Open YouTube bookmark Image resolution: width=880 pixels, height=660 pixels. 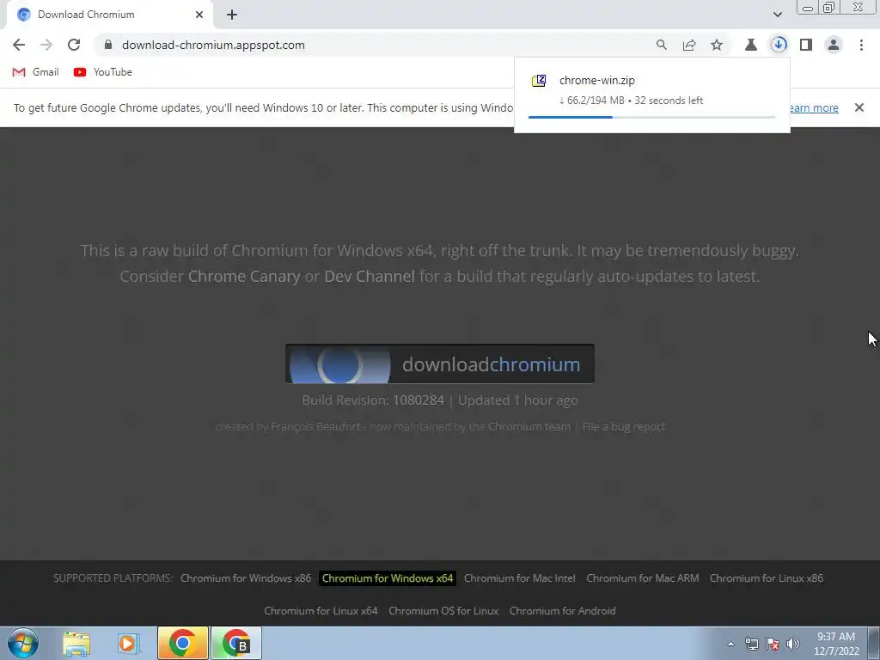pyautogui.click(x=103, y=72)
